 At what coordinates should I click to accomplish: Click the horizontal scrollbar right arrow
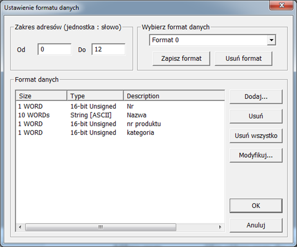[220, 227]
